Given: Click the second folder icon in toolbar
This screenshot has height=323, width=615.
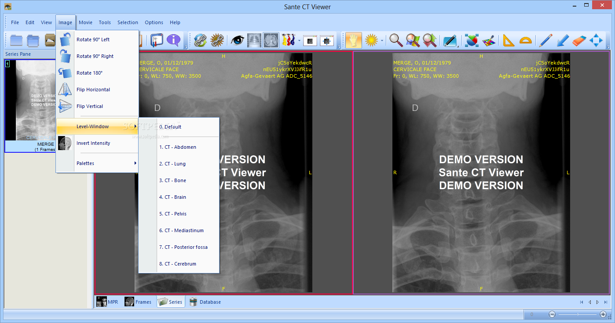Looking at the screenshot, I should tap(33, 40).
